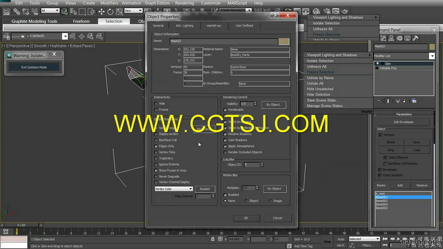Viewport: 443px width, 249px height.
Task: Click the Create New Layer icon
Action: pos(73,36)
